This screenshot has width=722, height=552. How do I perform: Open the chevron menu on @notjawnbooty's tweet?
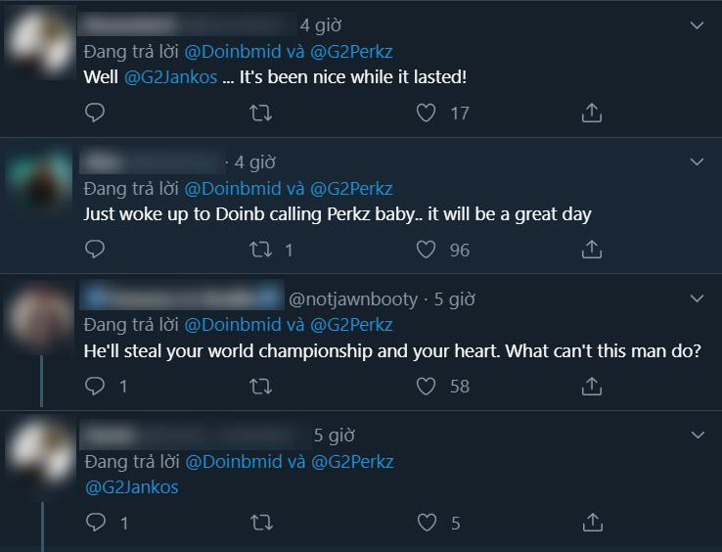698,299
